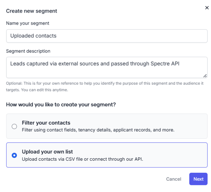Click the 'Upload contacts via CSV file' text
Image resolution: width=211 pixels, height=192 pixels.
click(82, 159)
